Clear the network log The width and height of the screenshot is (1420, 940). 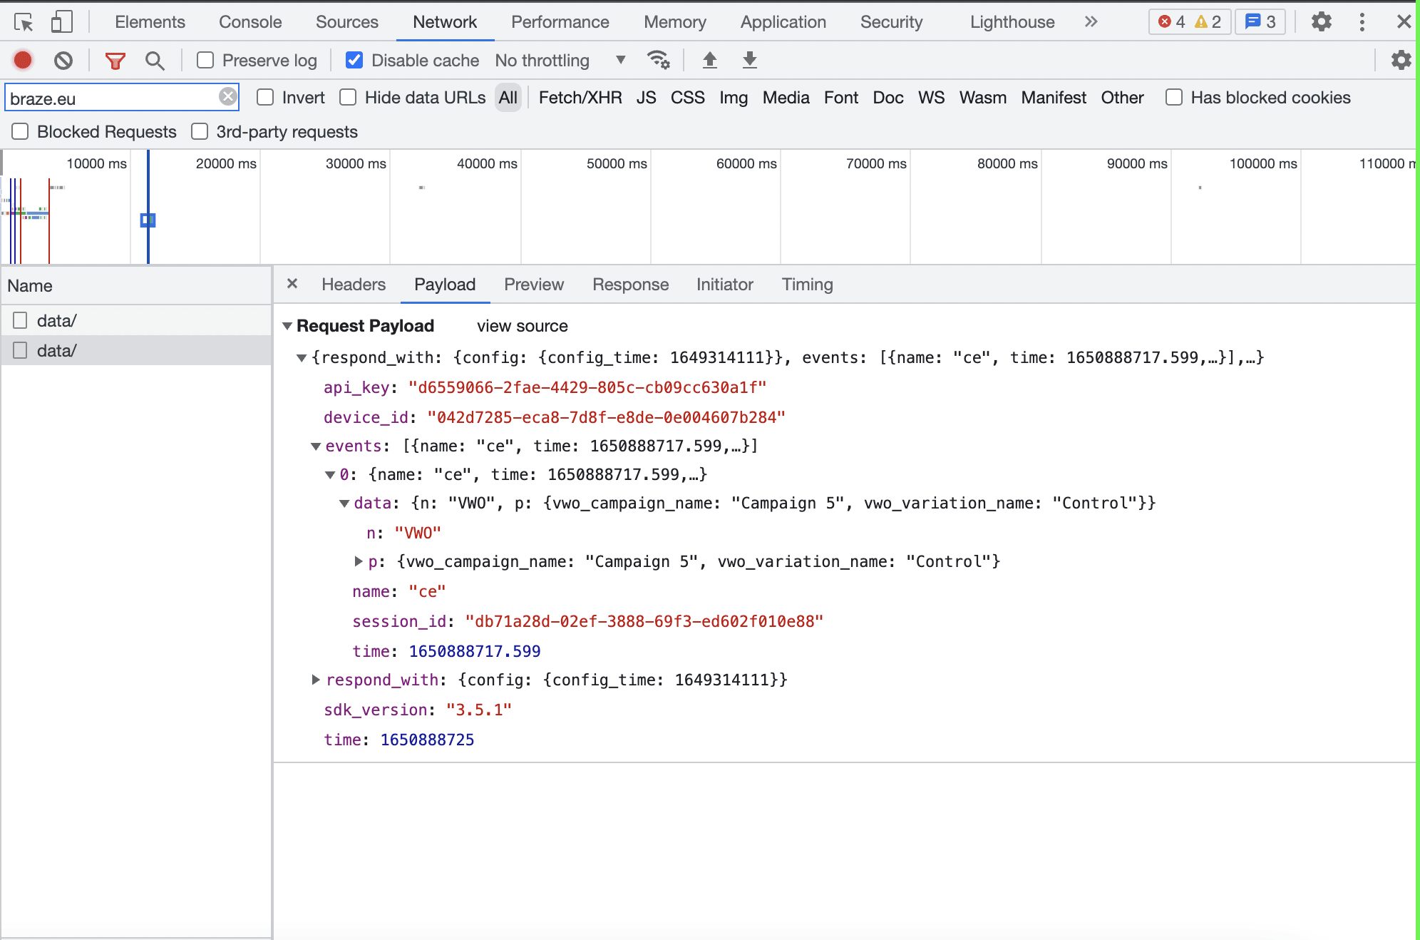pyautogui.click(x=63, y=61)
